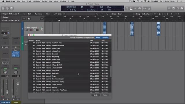
Task: Click the PAZ- Analy plug-in slot
Action: point(16,56)
